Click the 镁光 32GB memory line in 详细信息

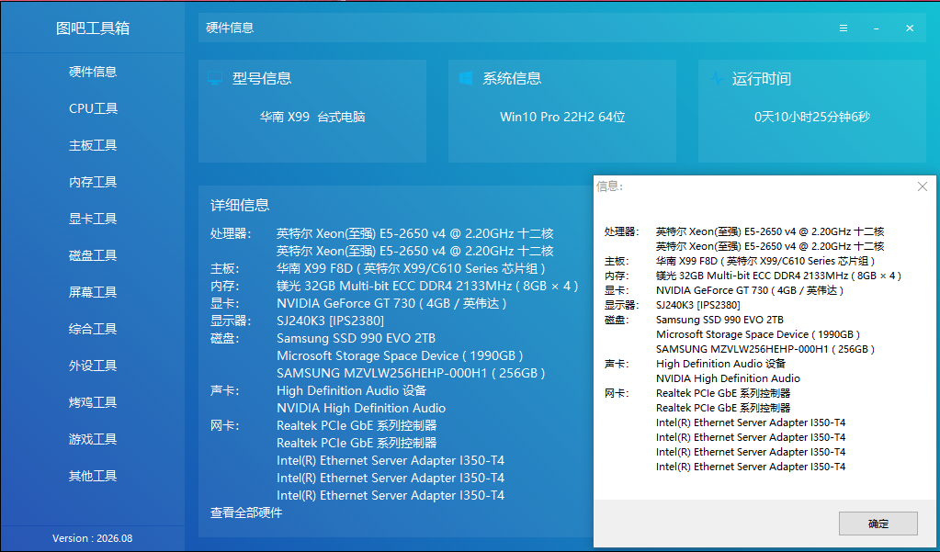pyautogui.click(x=427, y=286)
